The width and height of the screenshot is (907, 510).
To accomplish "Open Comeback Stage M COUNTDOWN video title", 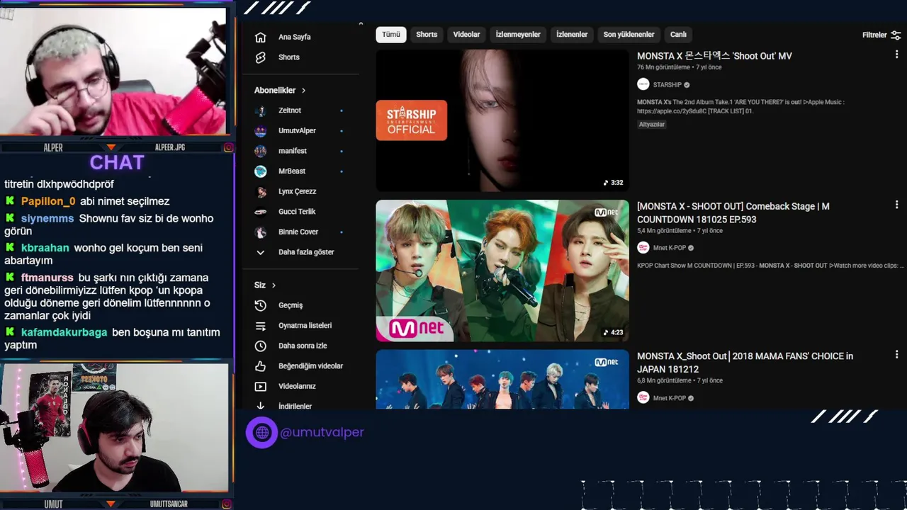I will tap(733, 212).
